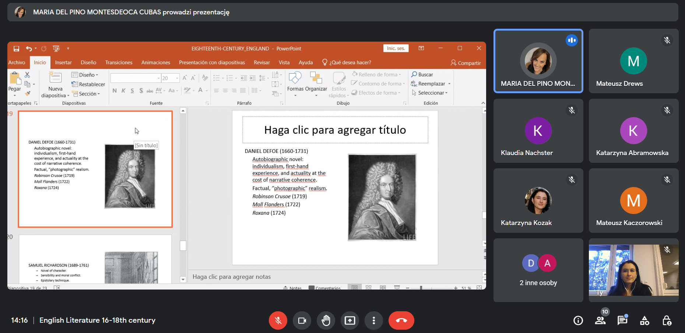
Task: Open the Meet activities icon
Action: pos(644,320)
